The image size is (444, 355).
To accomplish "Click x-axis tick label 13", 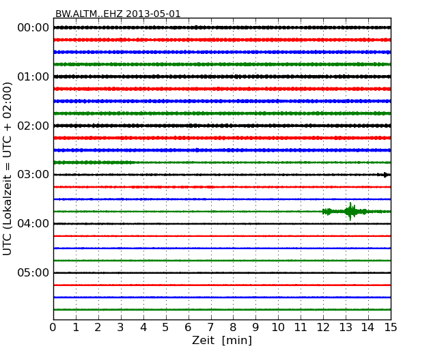I will [x=346, y=328].
